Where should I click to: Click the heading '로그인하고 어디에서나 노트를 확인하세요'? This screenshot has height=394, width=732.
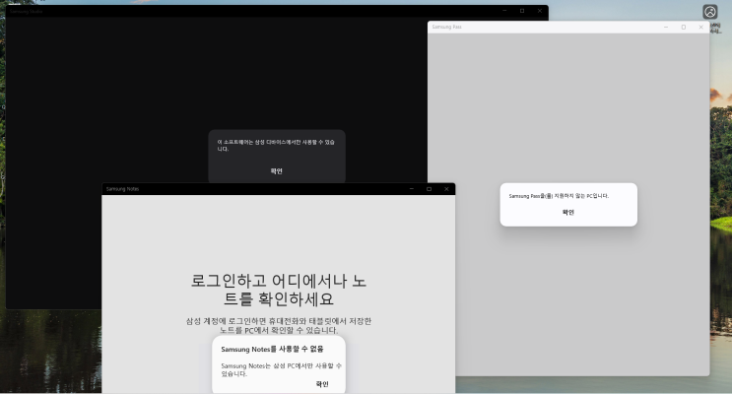click(x=279, y=290)
